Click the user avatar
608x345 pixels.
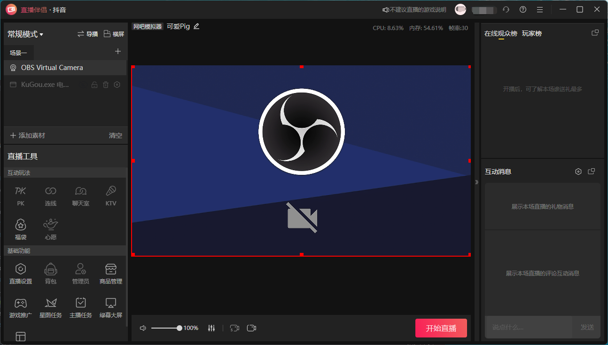(460, 9)
